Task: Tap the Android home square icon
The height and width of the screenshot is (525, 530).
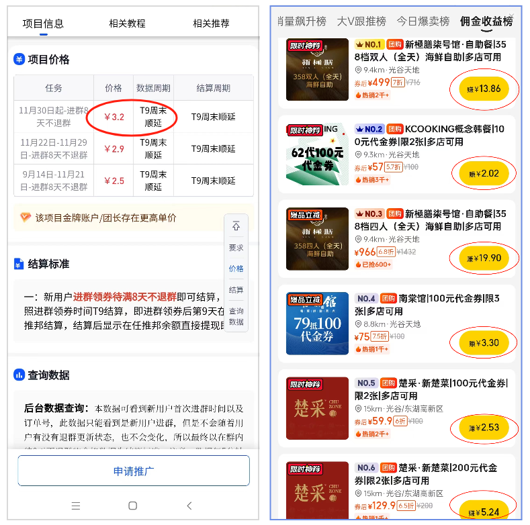Action: tap(133, 506)
